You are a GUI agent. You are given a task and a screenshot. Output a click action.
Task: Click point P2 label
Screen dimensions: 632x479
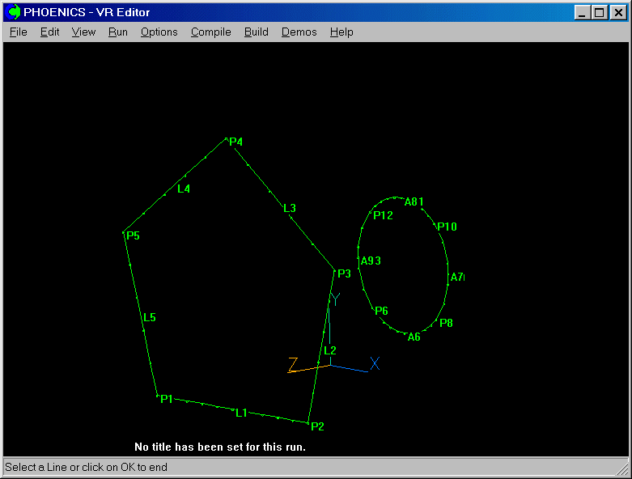click(317, 426)
